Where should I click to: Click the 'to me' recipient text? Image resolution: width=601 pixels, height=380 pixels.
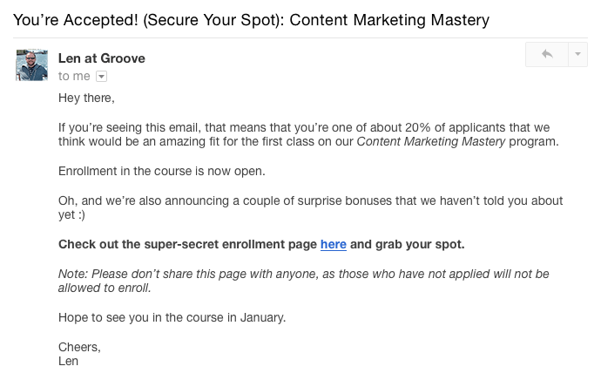click(74, 77)
